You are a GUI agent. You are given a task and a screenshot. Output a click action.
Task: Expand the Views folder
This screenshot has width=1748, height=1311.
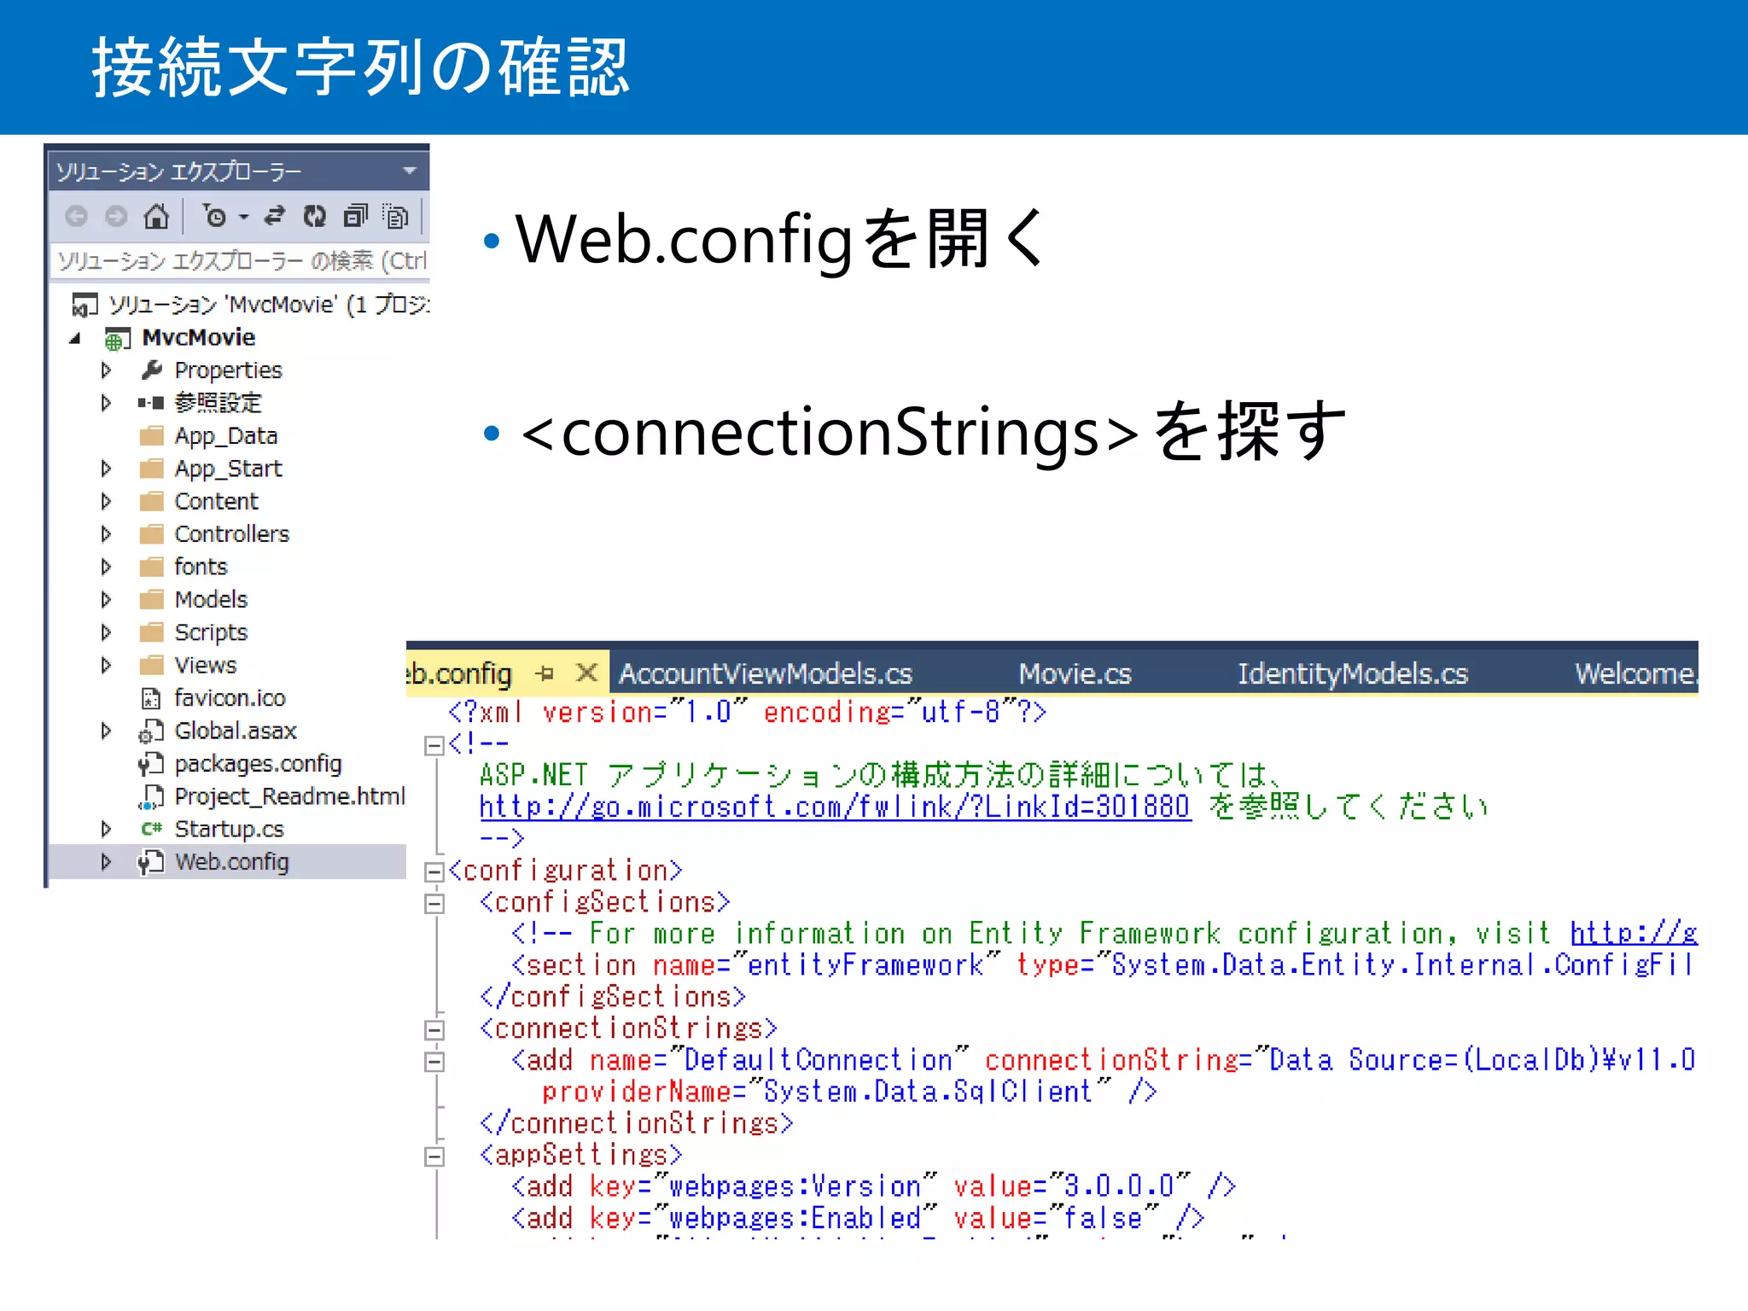click(106, 665)
